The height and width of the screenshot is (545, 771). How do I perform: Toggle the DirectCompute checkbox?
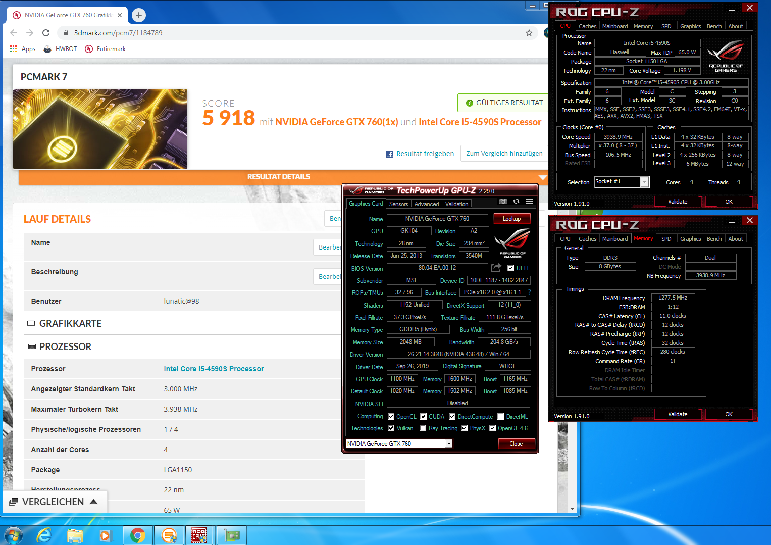[x=452, y=417]
